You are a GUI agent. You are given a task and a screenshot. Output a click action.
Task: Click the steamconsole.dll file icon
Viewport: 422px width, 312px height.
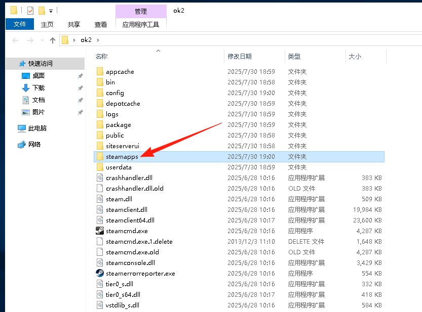(100, 262)
